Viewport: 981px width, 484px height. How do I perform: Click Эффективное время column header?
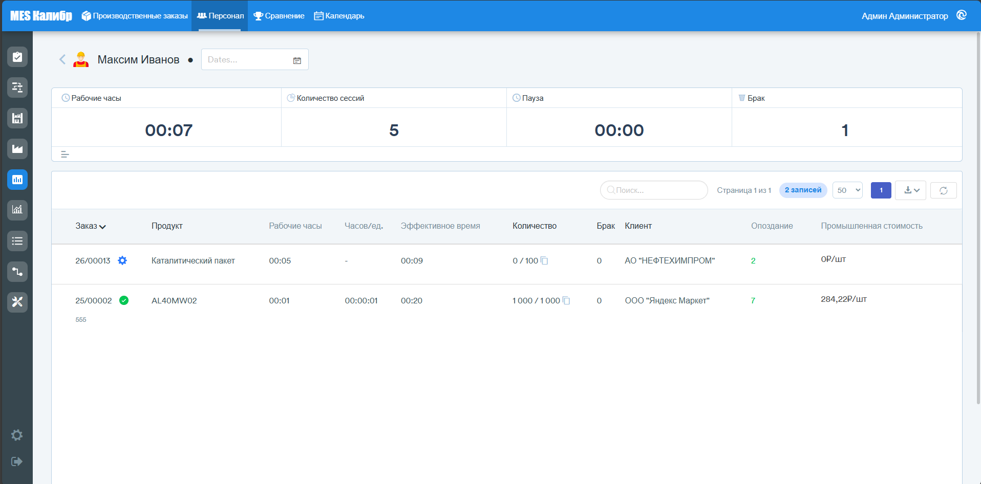pyautogui.click(x=440, y=226)
